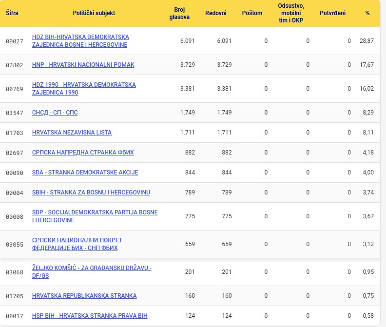
Task: Click the Politički subjekt column header
Action: point(94,13)
